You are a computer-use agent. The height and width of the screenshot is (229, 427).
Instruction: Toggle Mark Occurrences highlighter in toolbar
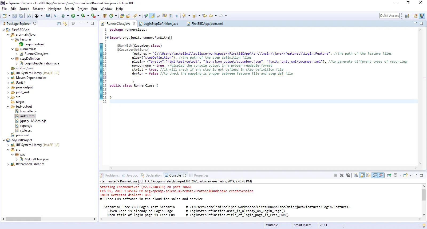tap(152, 16)
